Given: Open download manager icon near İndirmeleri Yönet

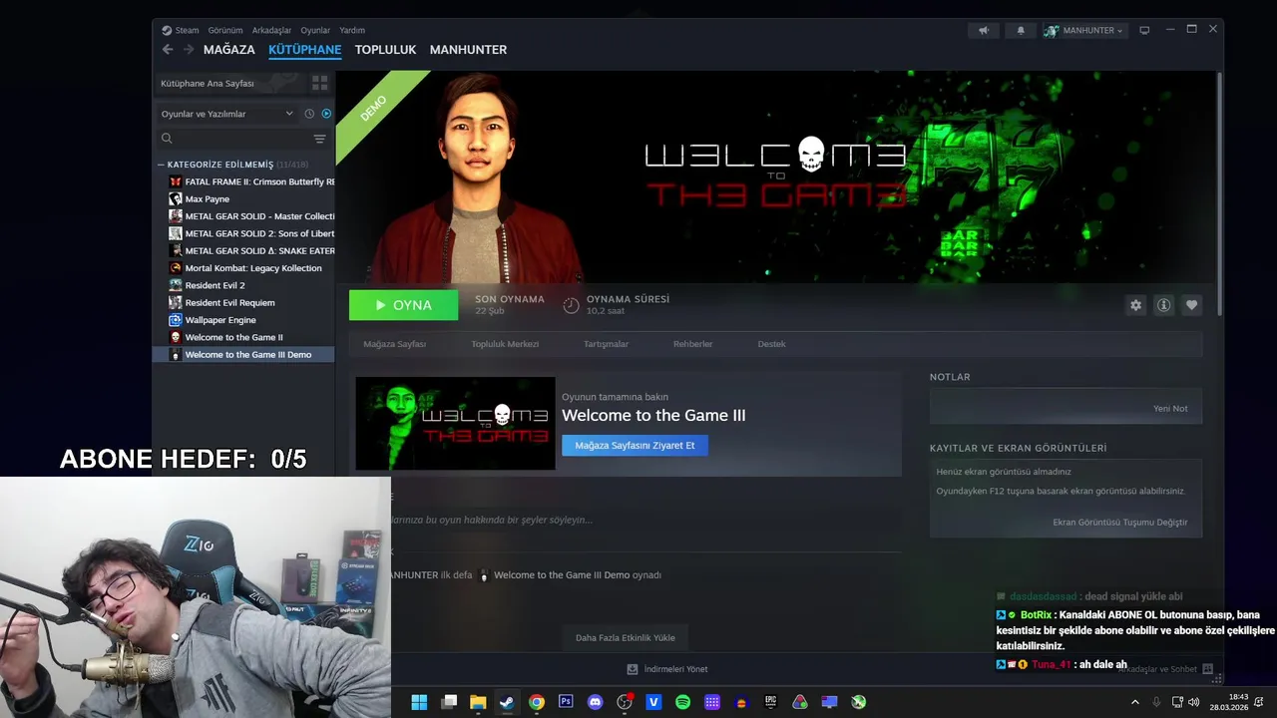Looking at the screenshot, I should click(632, 669).
